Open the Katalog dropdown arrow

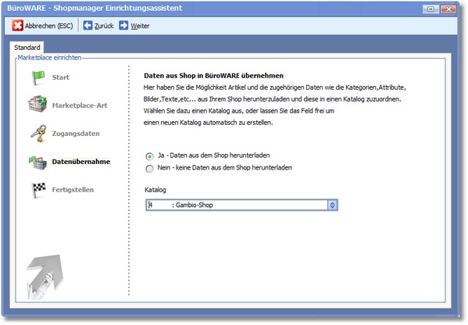click(x=332, y=205)
